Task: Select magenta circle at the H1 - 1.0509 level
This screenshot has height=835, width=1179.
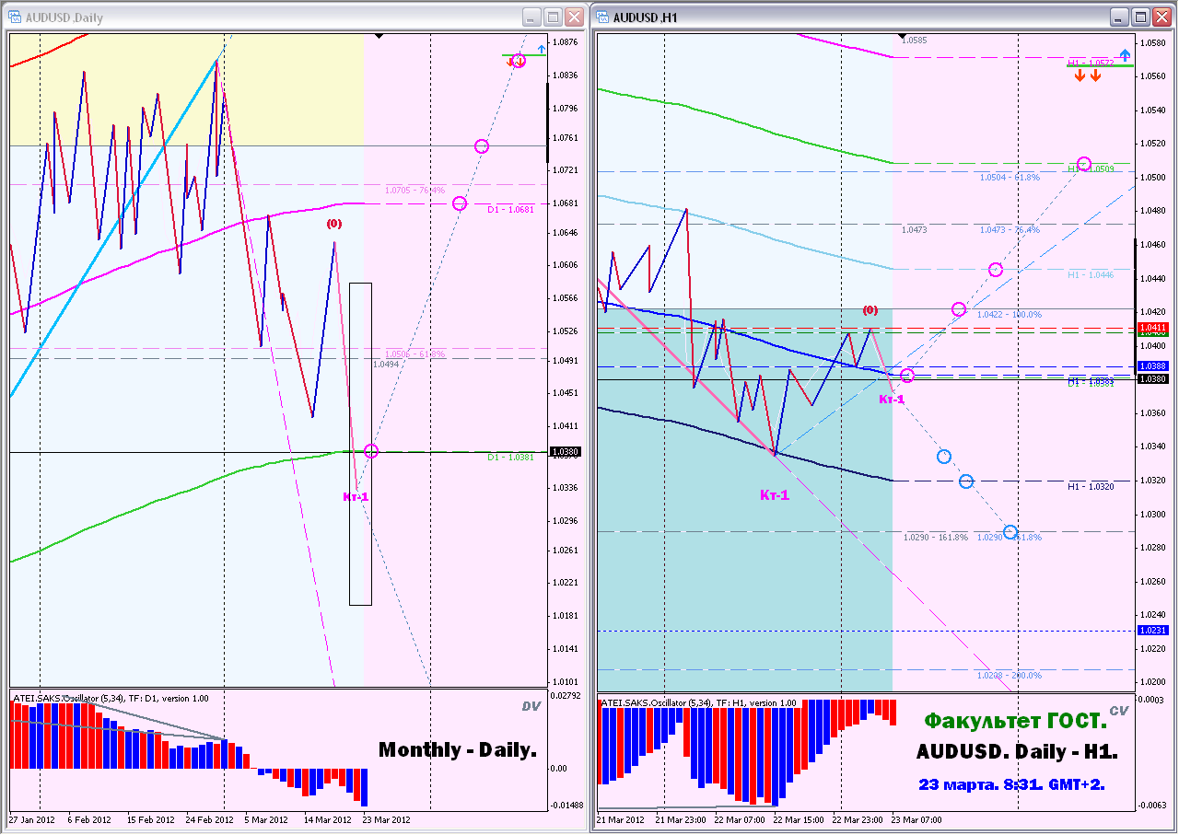Action: (1084, 164)
